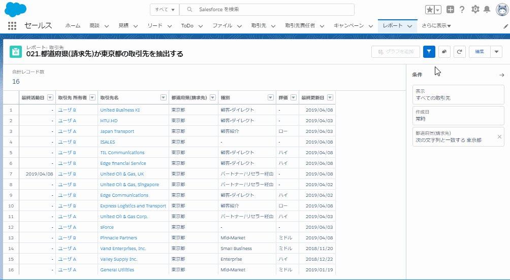Open the 取引先 所有者 column menu arrow
Screen dimensions: 510x280
[92, 97]
